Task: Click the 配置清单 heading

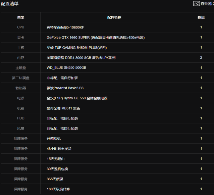Action: 9,4
